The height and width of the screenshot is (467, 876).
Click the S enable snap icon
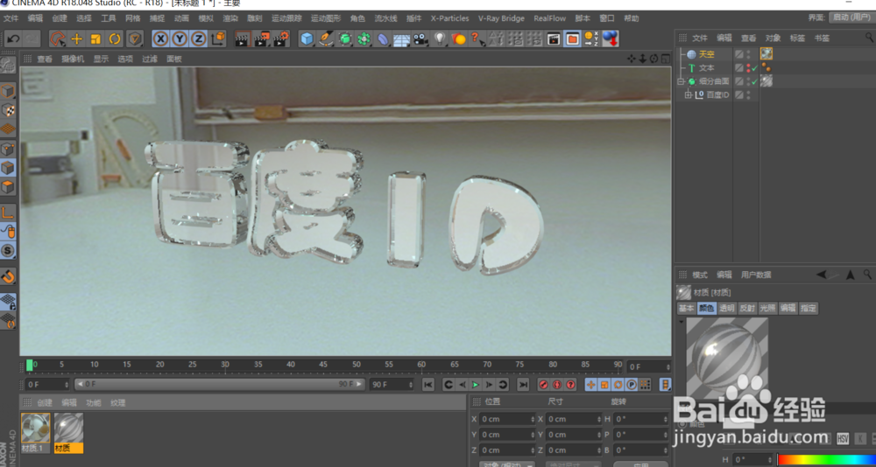[8, 250]
